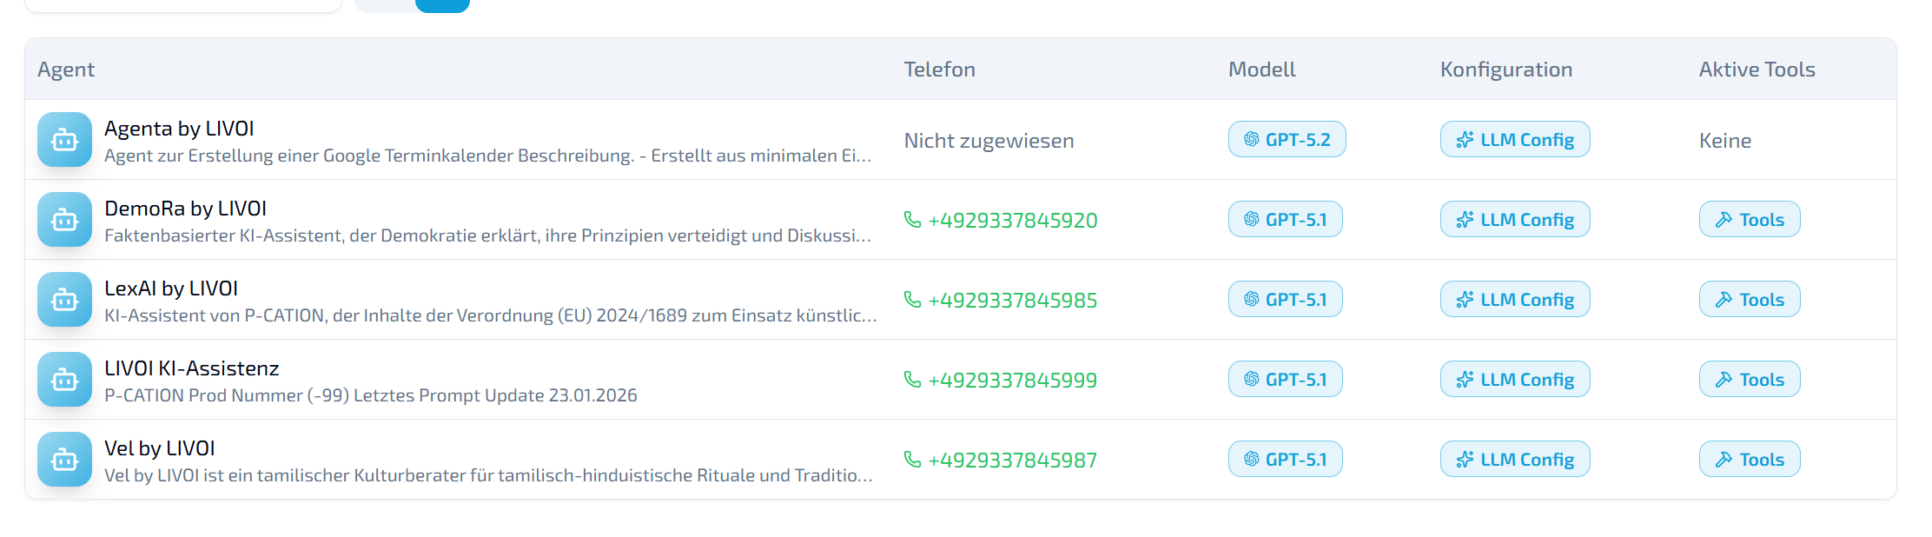Image resolution: width=1932 pixels, height=537 pixels.
Task: Click DemoRa's phone number +4929337845920
Action: click(x=1012, y=219)
